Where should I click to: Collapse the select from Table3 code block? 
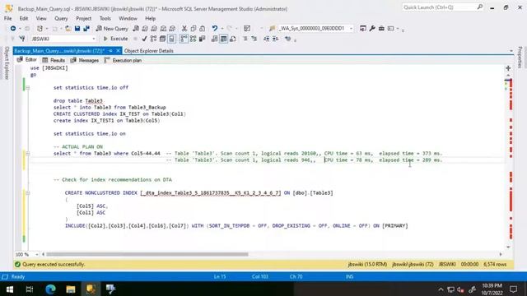(28, 154)
